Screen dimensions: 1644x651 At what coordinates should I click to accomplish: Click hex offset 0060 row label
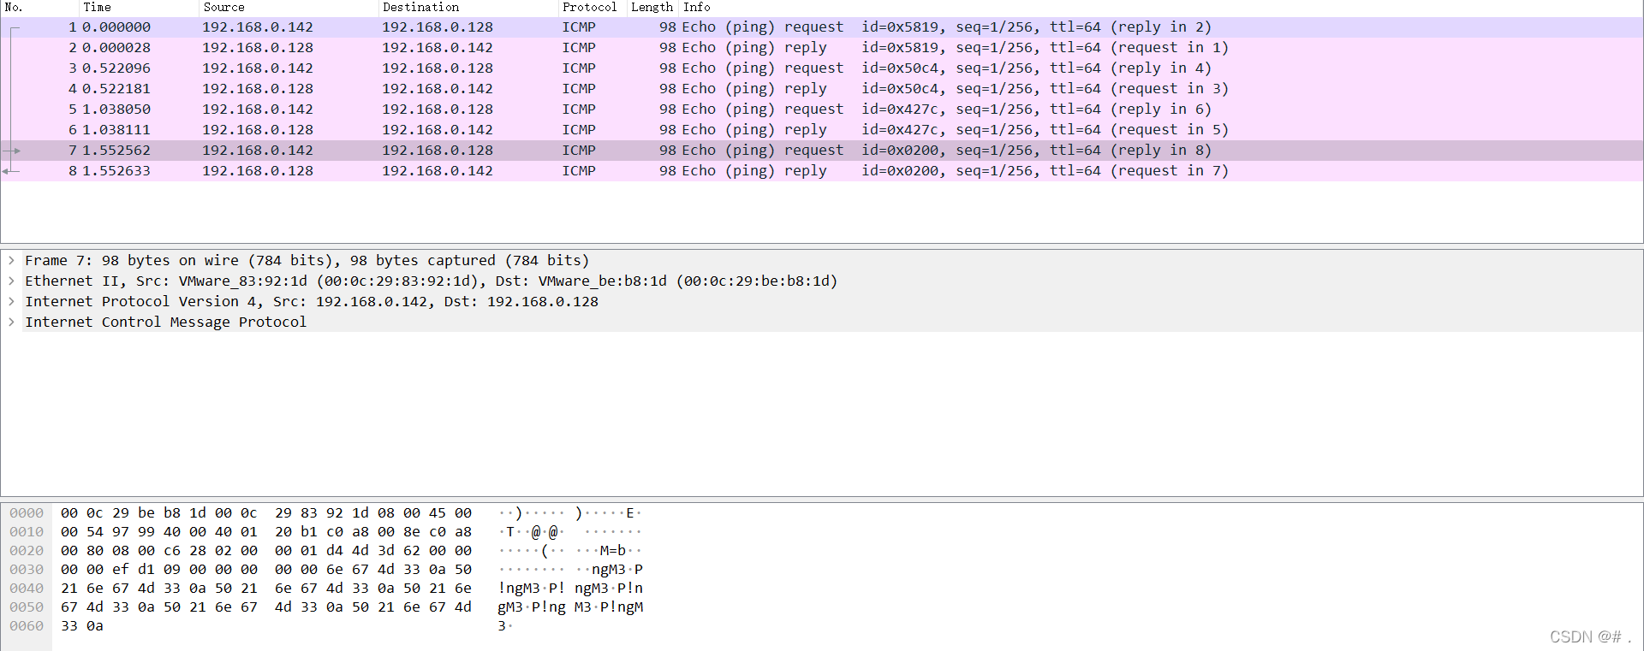click(27, 626)
